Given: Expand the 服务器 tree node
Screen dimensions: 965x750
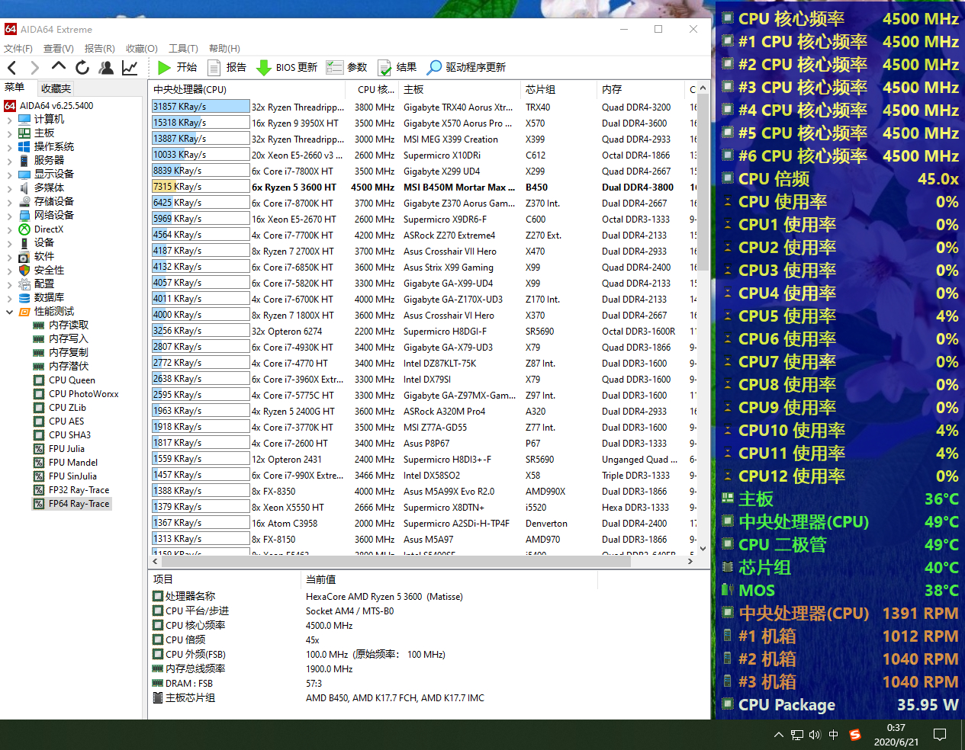Looking at the screenshot, I should 9,161.
